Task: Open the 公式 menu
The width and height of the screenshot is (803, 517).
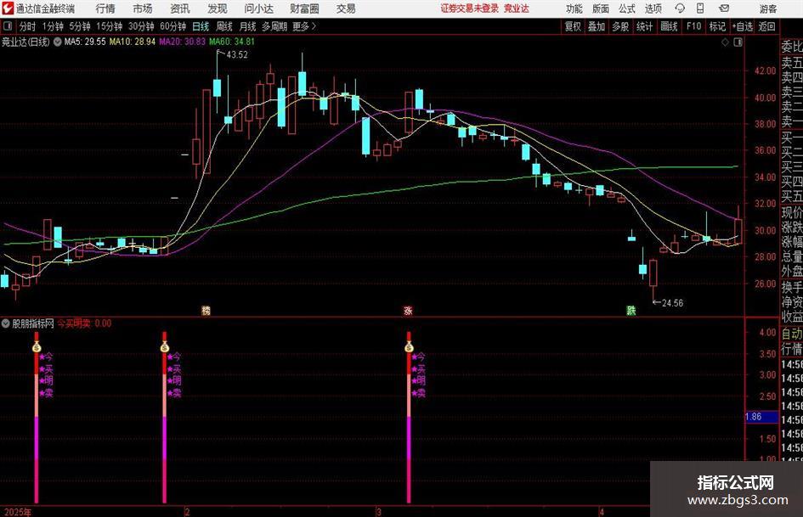Action: [627, 8]
